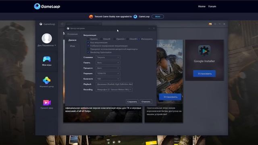Select the DirectX rendering option
The width and height of the screenshot is (258, 145).
[101, 39]
